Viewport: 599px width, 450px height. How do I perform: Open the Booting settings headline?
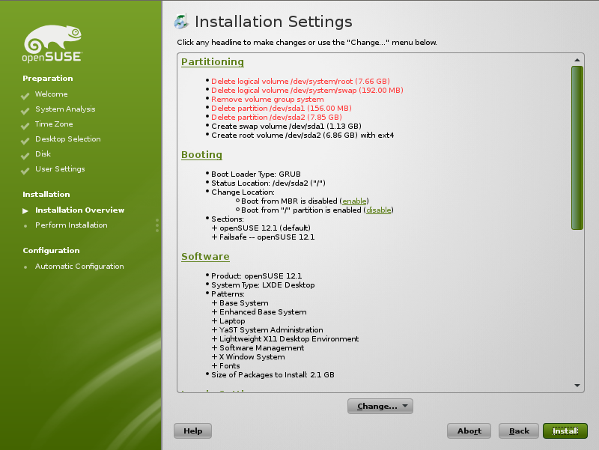pos(201,155)
